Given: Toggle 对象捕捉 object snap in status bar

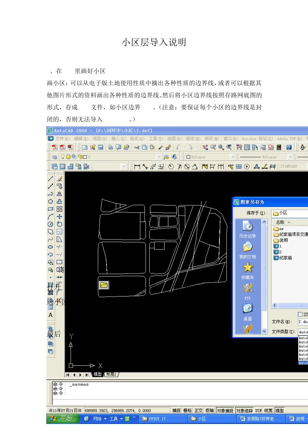Looking at the screenshot, I should [x=225, y=410].
